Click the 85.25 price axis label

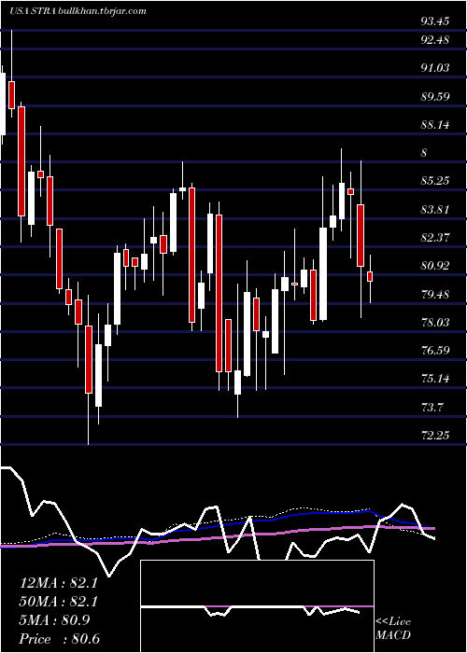[x=435, y=181]
